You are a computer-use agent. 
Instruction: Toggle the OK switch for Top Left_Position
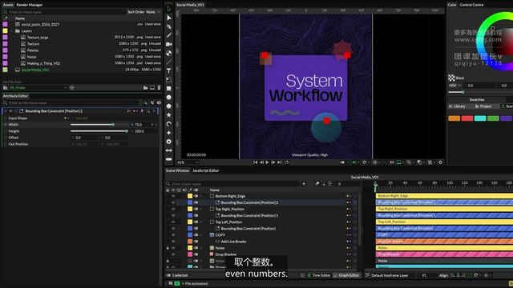[196, 222]
